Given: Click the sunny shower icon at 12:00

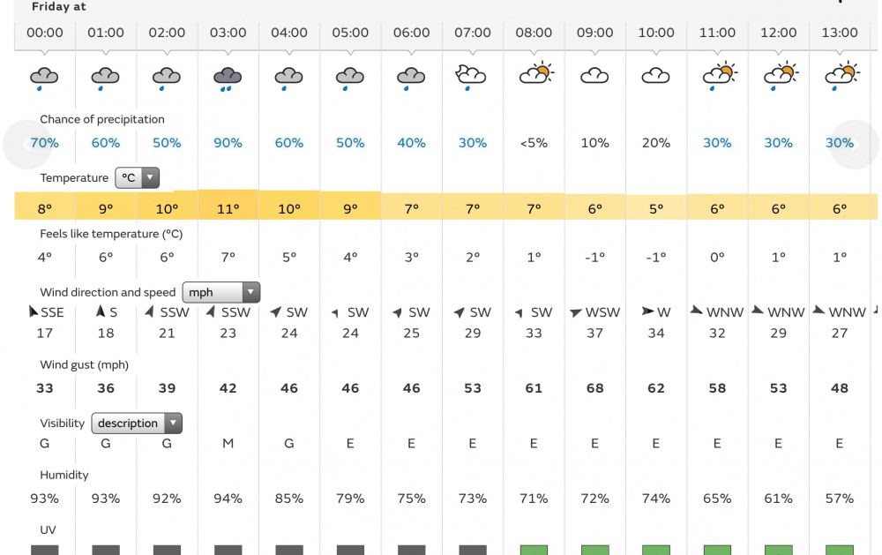Looking at the screenshot, I should coord(779,77).
